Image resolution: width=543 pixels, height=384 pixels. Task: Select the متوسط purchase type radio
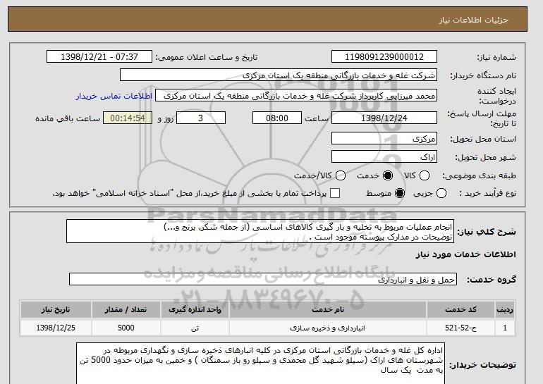(400, 193)
